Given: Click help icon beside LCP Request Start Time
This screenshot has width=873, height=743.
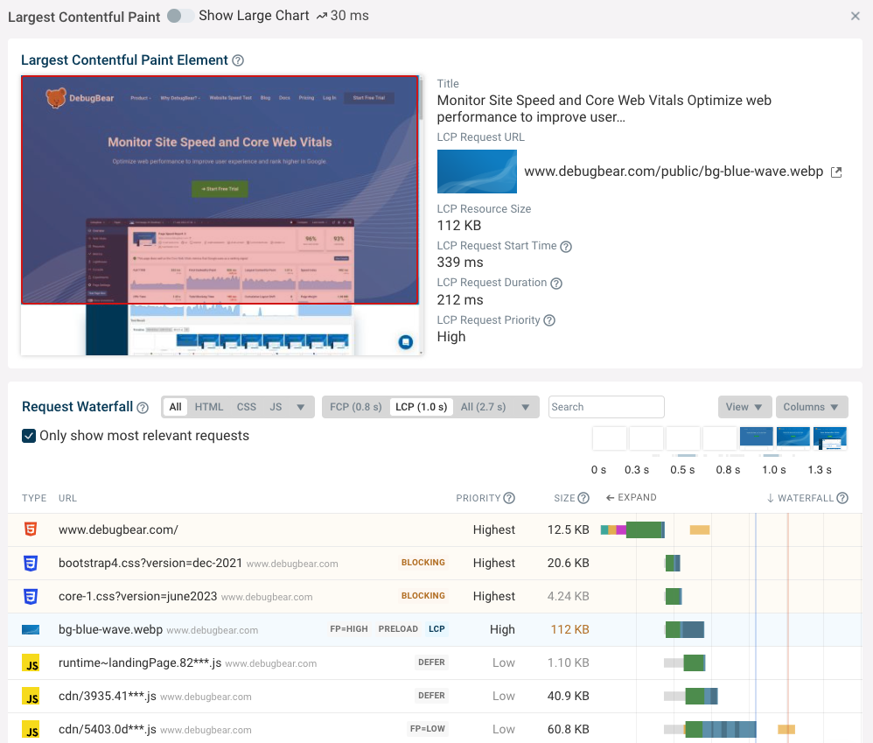Looking at the screenshot, I should (x=566, y=247).
